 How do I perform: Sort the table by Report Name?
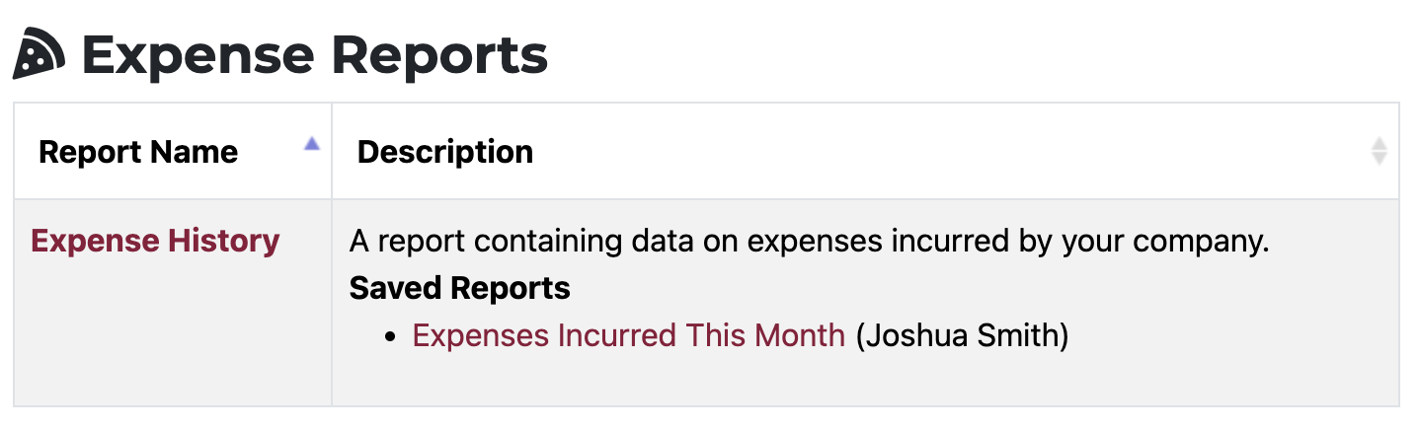[x=173, y=151]
